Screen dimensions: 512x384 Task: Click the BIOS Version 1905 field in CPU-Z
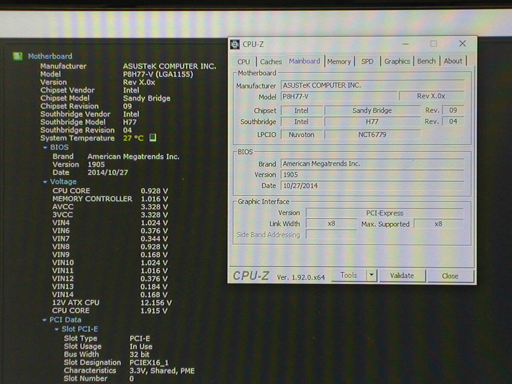coord(372,175)
